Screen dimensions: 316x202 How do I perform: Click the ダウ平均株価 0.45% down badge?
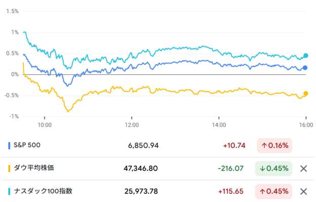[x=275, y=169]
